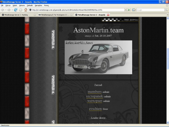Open the Zakładki menu
This screenshot has width=169, height=127.
[x=30, y=5]
